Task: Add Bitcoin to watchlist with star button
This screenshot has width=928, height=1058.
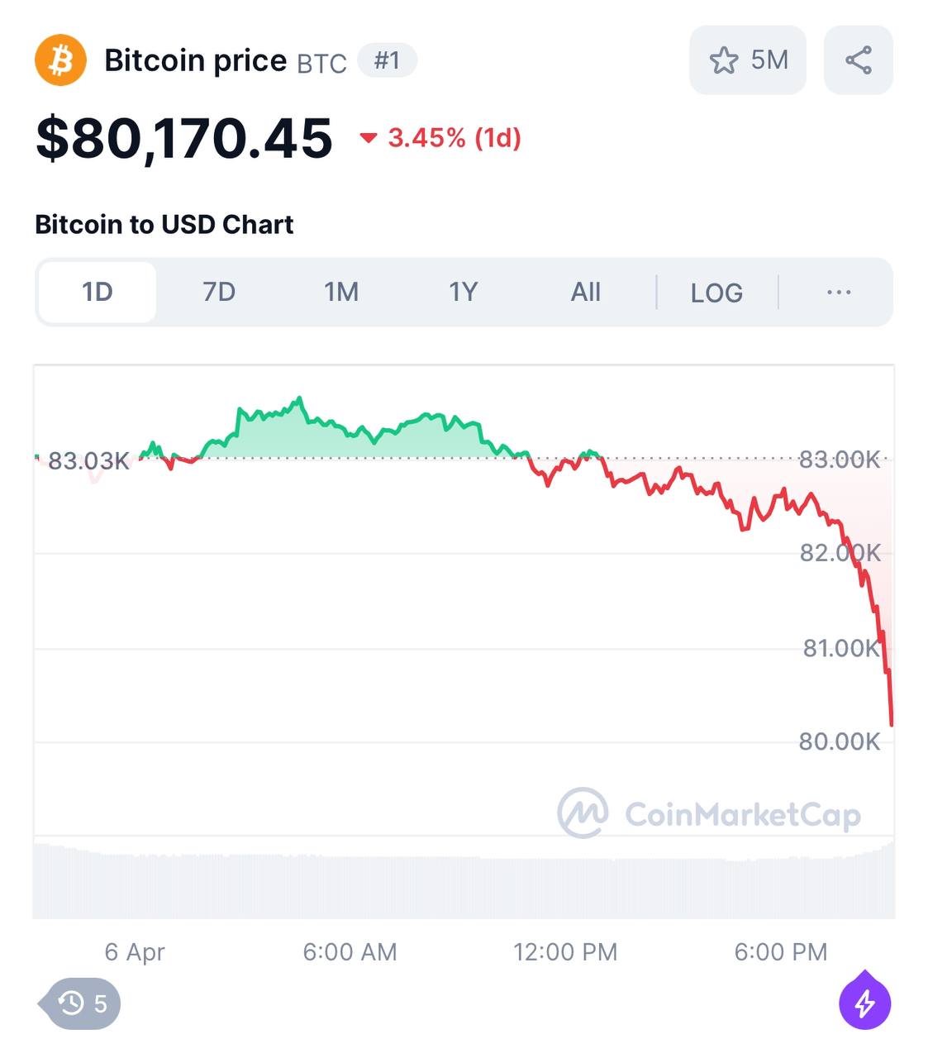Action: tap(724, 60)
